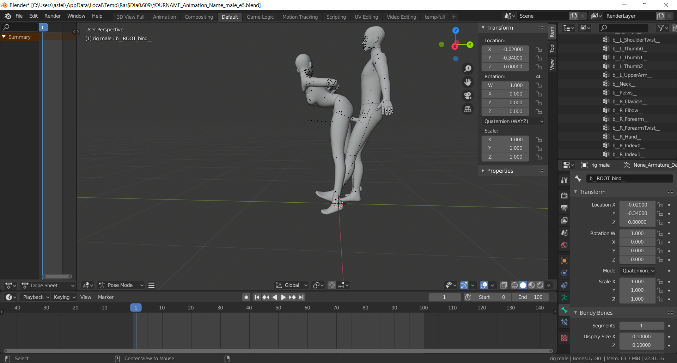Open the Global orientation dropdown
Viewport: 677px width, 363px height.
coord(292,285)
